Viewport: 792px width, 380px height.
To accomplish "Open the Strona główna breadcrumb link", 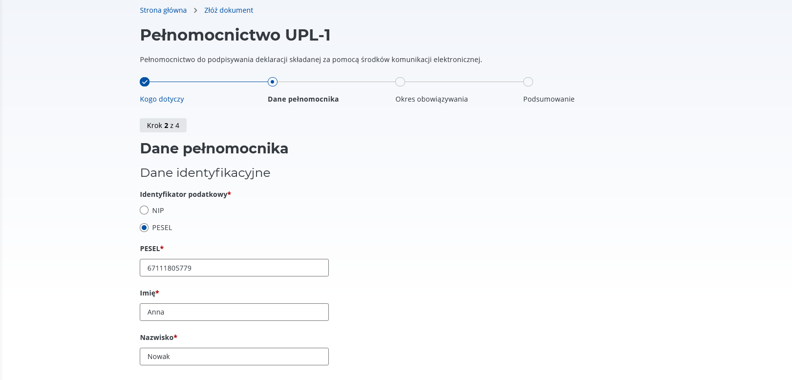I will pyautogui.click(x=163, y=10).
